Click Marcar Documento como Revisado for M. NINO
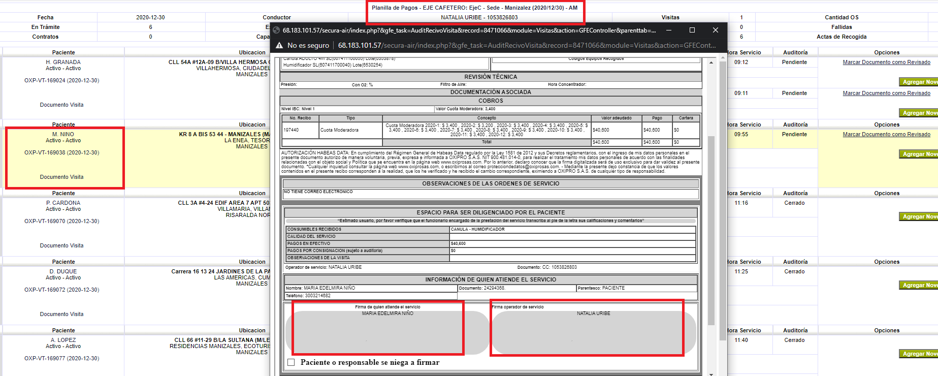 click(x=887, y=134)
